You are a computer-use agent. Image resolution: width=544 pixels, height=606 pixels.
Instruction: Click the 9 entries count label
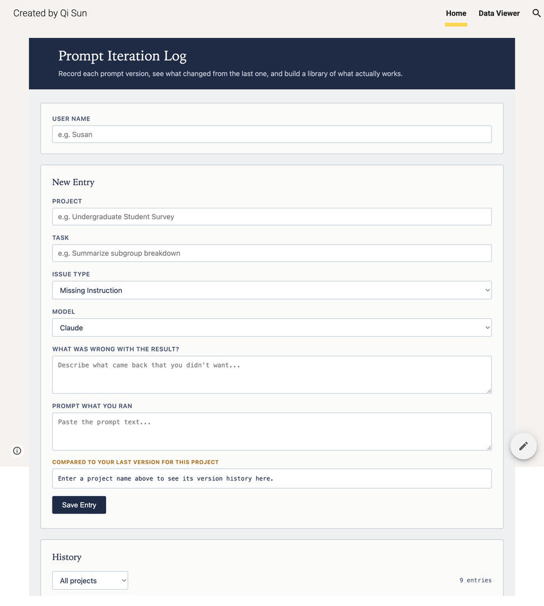pyautogui.click(x=475, y=580)
